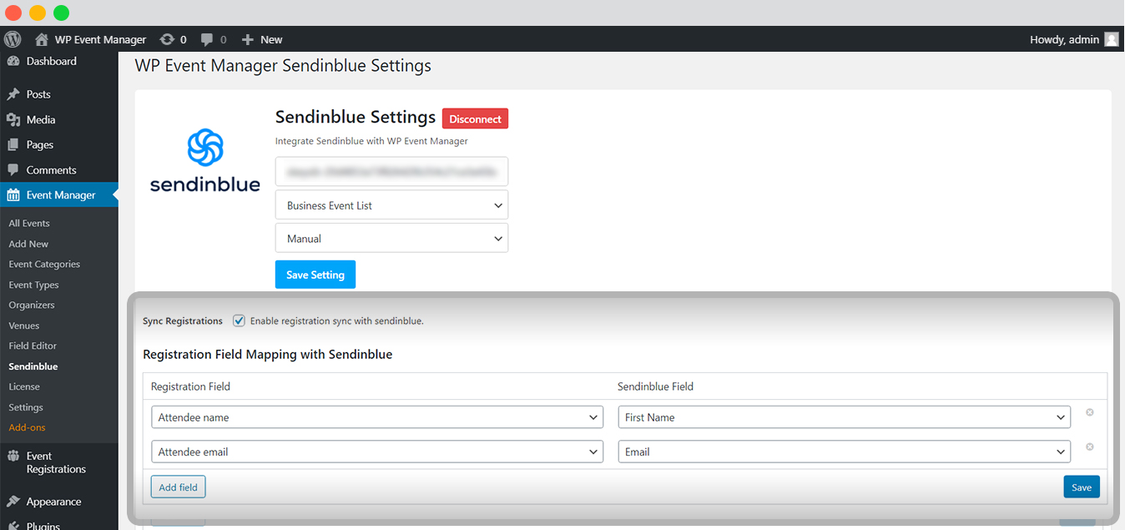Click the Event Registrations people icon

click(x=13, y=456)
